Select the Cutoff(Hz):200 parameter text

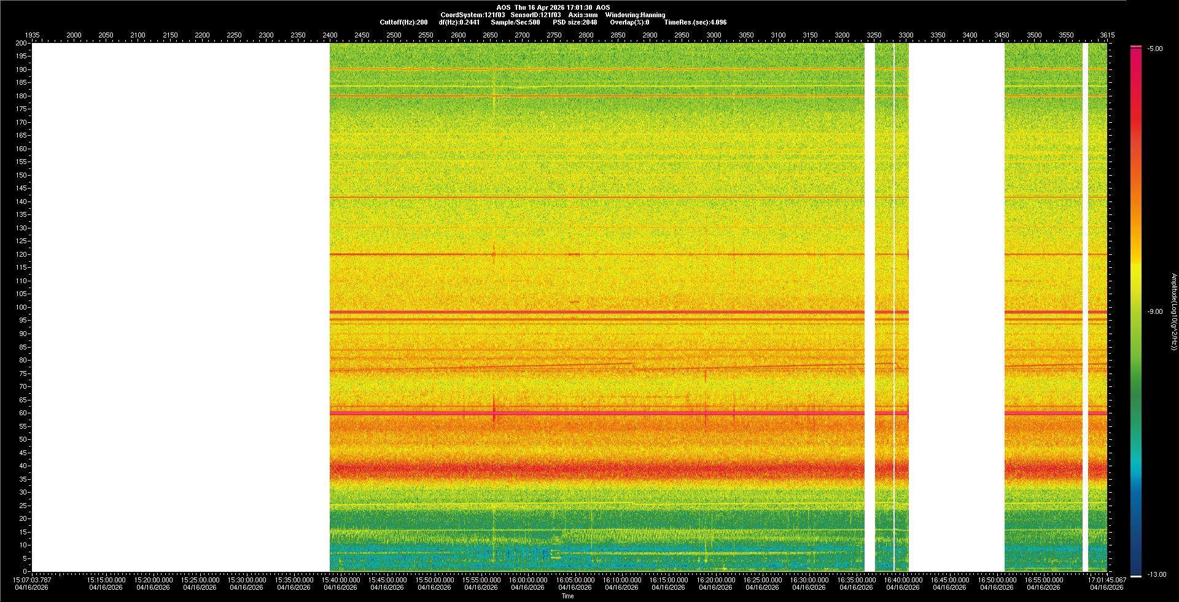point(403,22)
